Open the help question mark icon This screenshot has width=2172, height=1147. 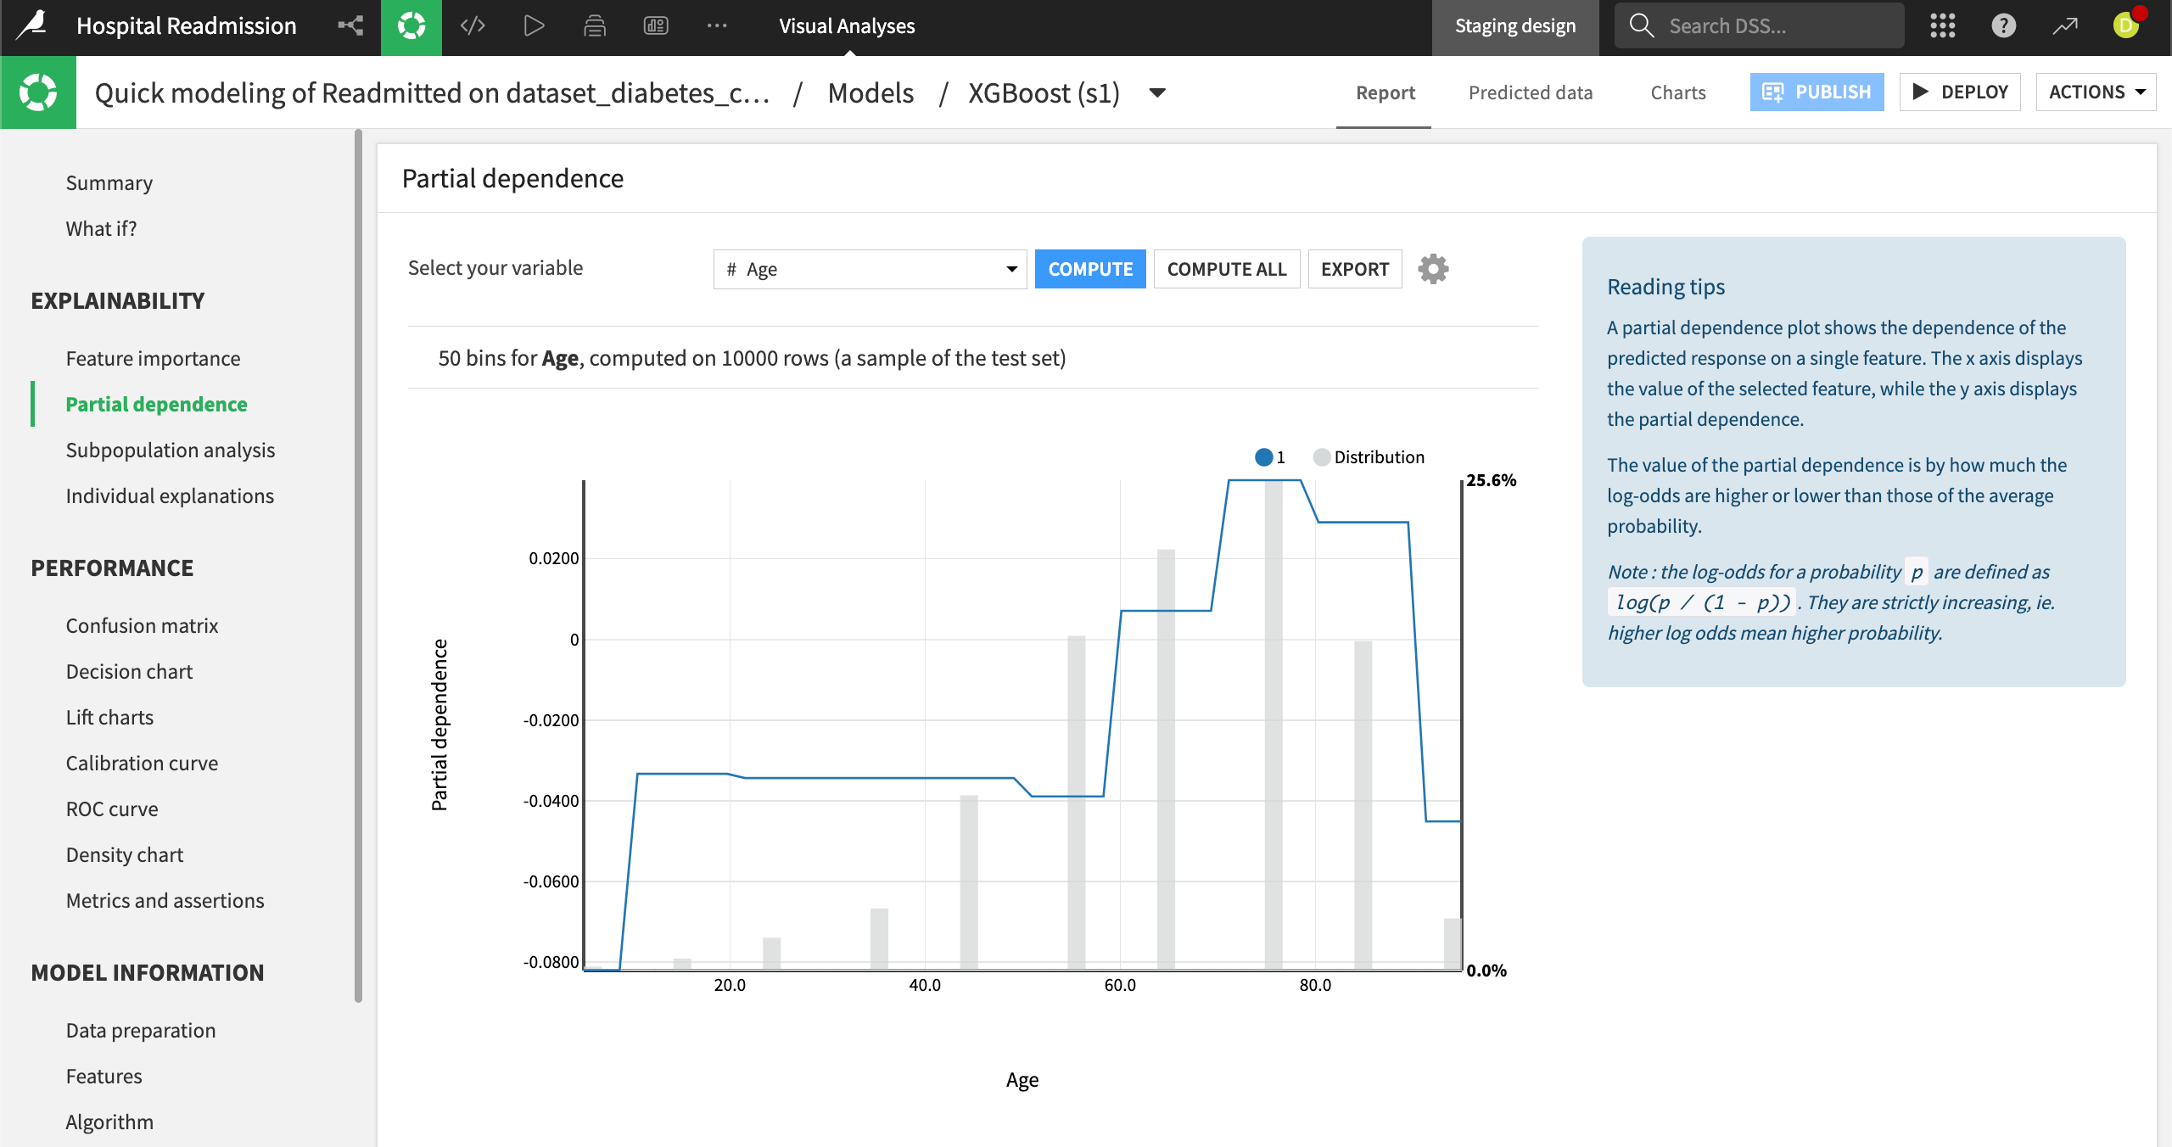pos(2003,25)
